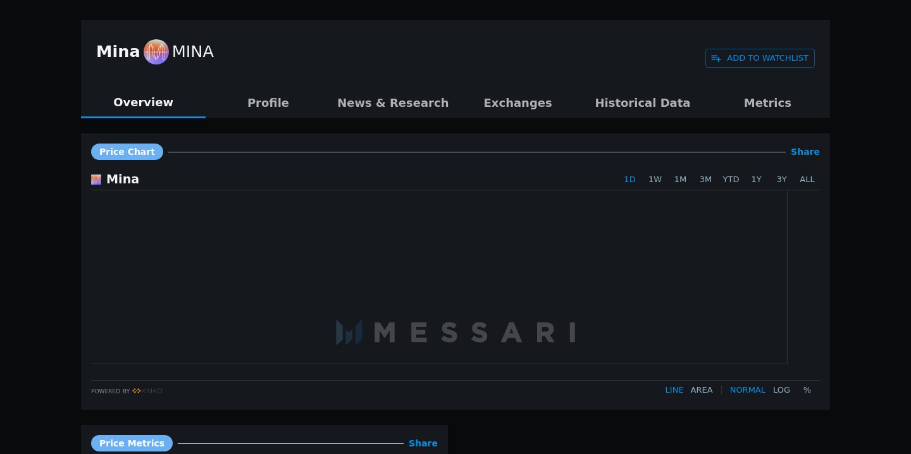This screenshot has height=454, width=911.
Task: Show ALL time price history
Action: pos(807,180)
